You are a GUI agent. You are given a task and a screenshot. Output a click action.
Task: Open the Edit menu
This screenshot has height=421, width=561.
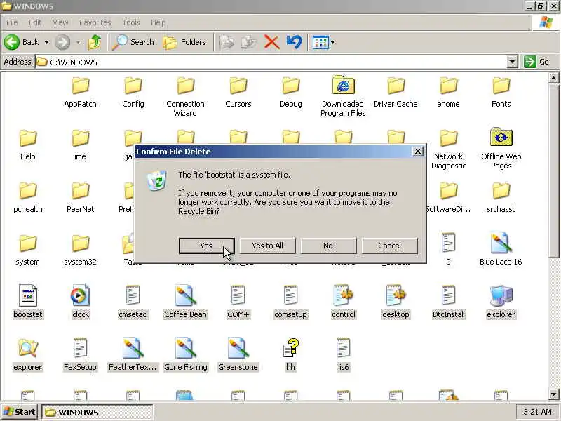(x=34, y=22)
